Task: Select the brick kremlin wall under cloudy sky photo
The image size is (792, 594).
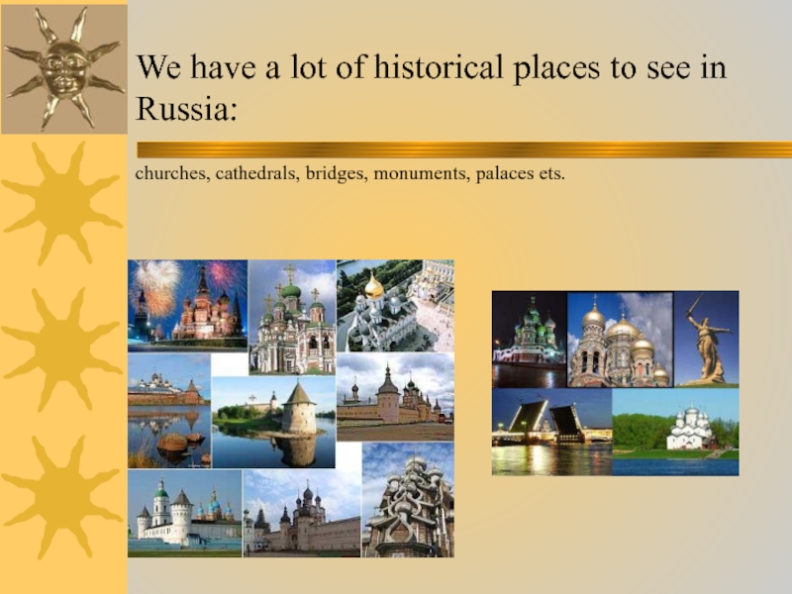Action: click(x=395, y=397)
